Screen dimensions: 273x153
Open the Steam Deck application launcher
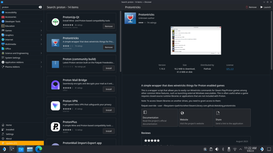pos(4,149)
